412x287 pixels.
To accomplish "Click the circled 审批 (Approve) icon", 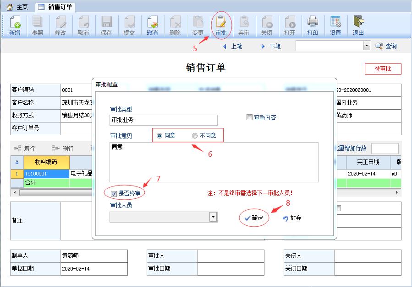I will [221, 25].
